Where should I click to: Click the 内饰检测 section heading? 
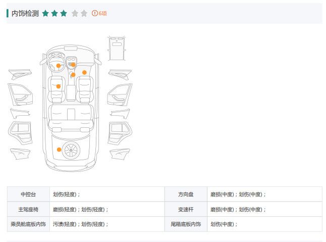pyautogui.click(x=25, y=13)
